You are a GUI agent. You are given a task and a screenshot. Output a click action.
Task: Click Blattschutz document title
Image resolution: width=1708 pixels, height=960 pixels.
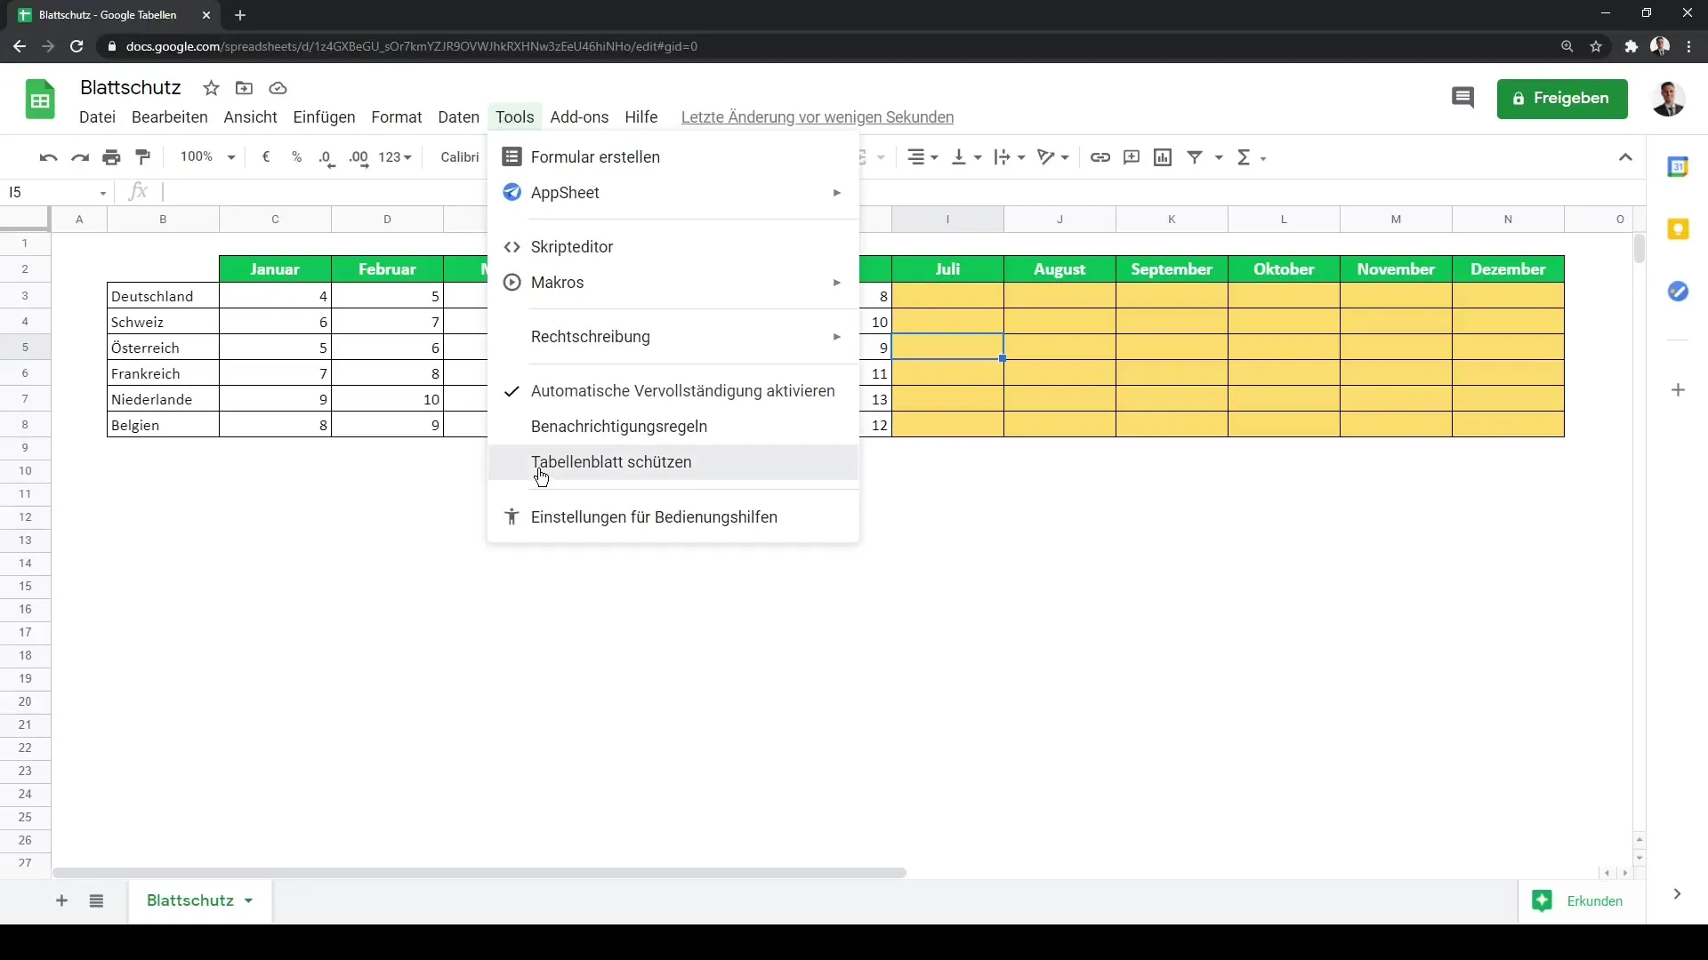click(x=131, y=87)
